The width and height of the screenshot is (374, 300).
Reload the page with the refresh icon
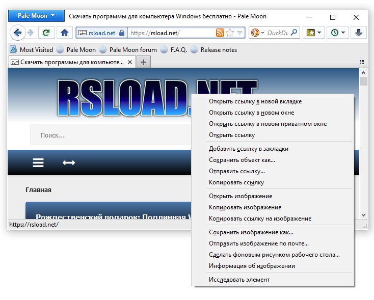(x=46, y=33)
